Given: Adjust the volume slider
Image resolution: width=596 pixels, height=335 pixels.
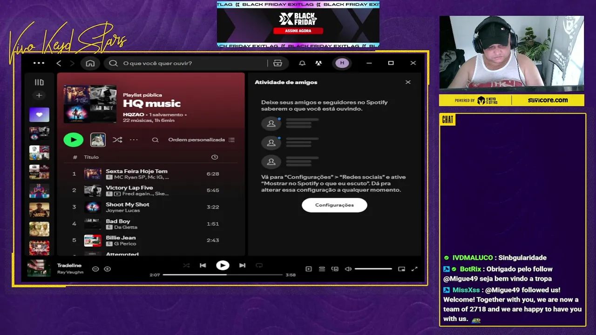Looking at the screenshot, I should (x=373, y=269).
